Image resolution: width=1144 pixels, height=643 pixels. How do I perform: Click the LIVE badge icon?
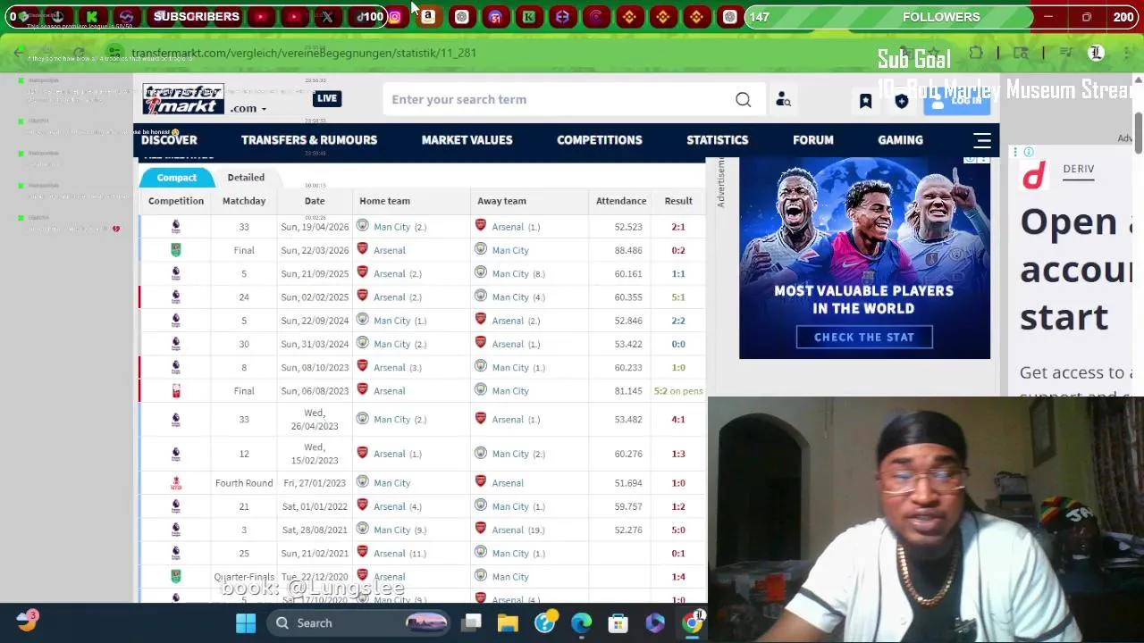coord(326,98)
